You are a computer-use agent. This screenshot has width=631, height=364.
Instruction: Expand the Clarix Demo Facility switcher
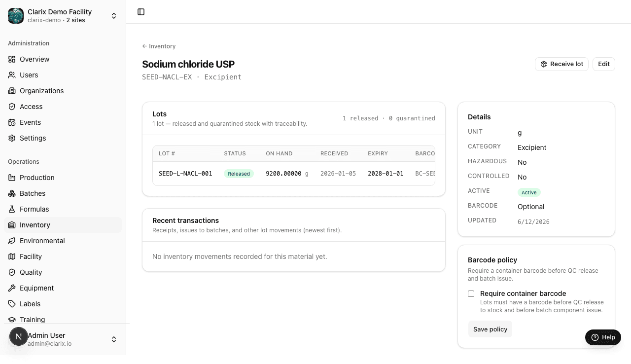click(63, 16)
